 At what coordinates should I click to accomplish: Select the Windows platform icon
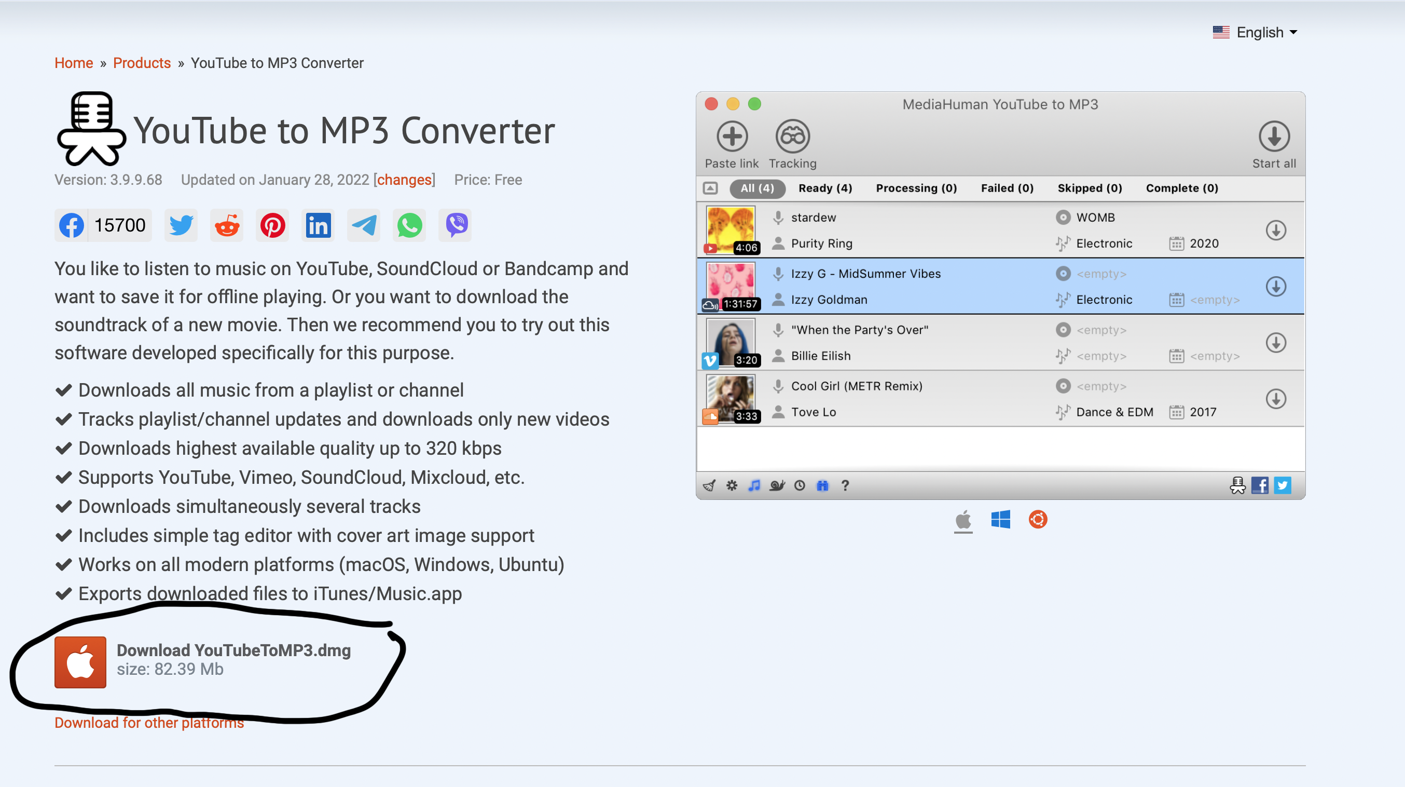click(x=1000, y=520)
